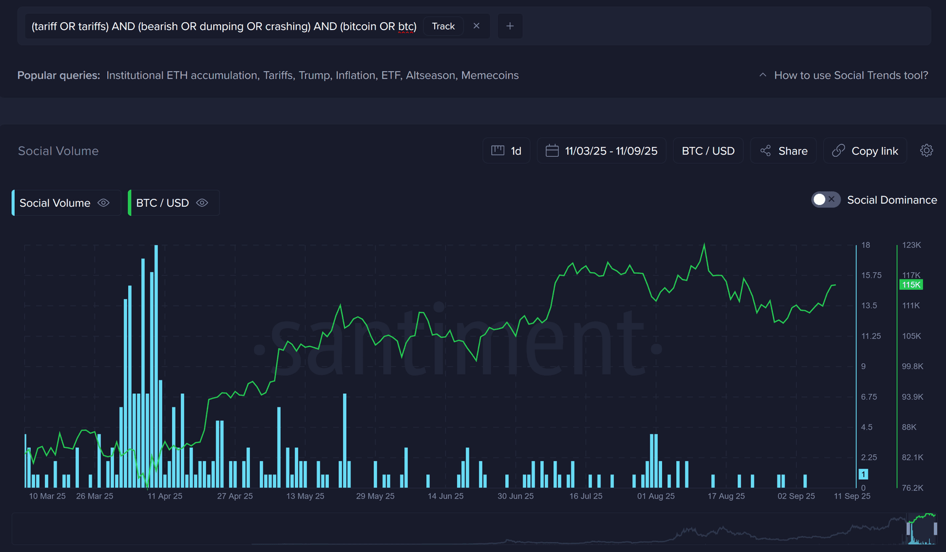This screenshot has height=552, width=946.
Task: Click the Copy link chain icon
Action: click(838, 151)
